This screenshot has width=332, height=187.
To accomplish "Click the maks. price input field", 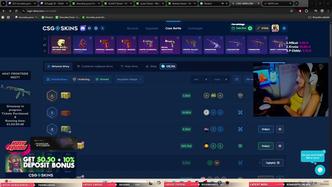I will (220, 79).
